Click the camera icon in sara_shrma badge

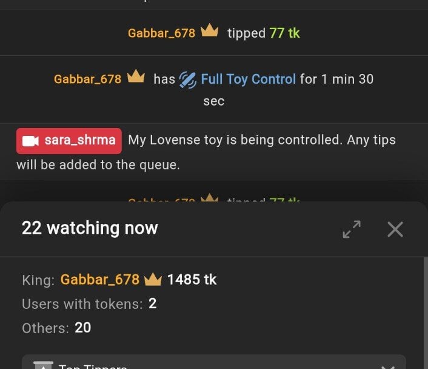point(30,141)
